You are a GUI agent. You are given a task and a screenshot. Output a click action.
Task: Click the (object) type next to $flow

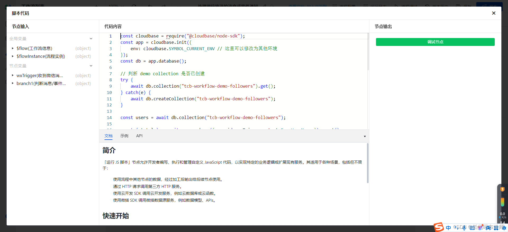pos(83,48)
